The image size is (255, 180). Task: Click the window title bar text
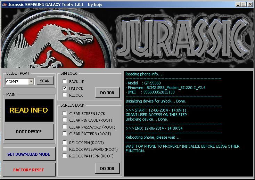click(x=55, y=5)
